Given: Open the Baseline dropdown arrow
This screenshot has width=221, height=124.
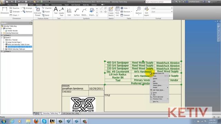Looking at the screenshot, I should [x=21, y=8].
